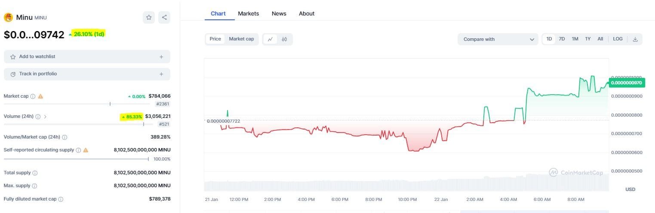Click the 85.33% volume change
655x213 pixels.
tap(132, 117)
